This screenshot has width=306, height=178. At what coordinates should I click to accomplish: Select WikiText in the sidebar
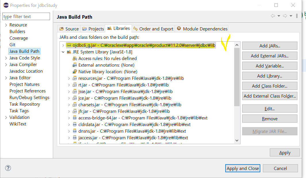18,124
